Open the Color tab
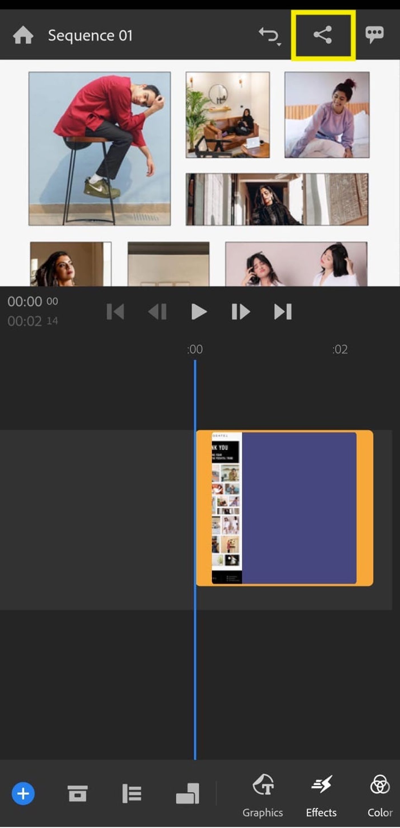Screen dimensions: 400x828 point(380,796)
